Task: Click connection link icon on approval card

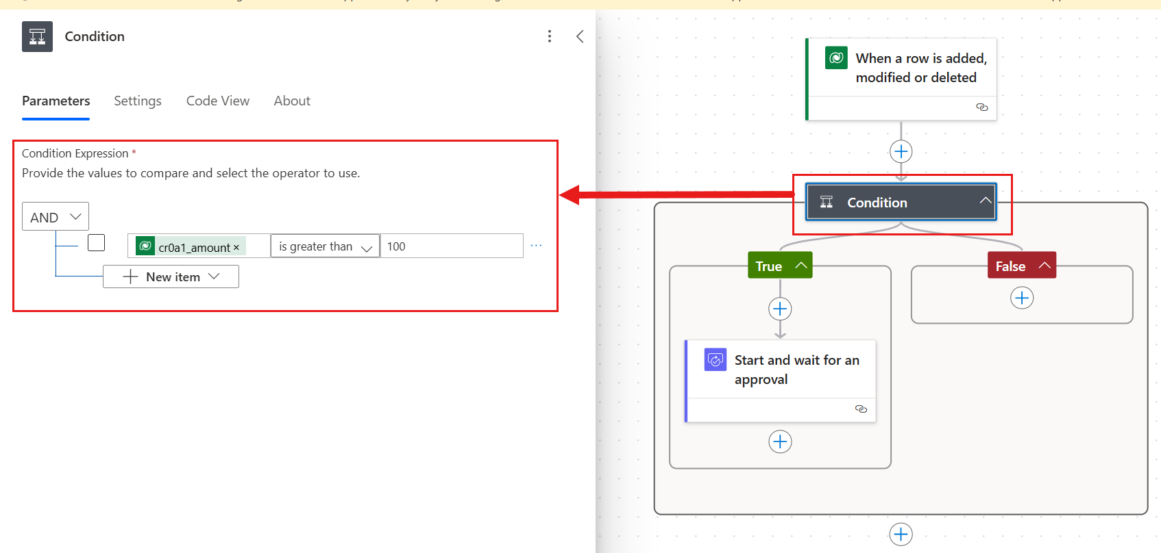Action: [861, 409]
